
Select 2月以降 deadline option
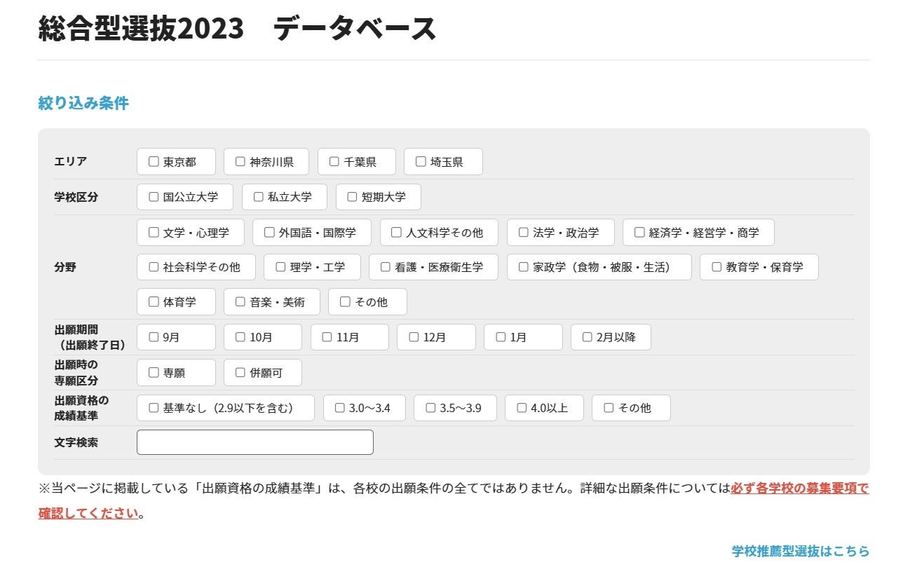588,337
